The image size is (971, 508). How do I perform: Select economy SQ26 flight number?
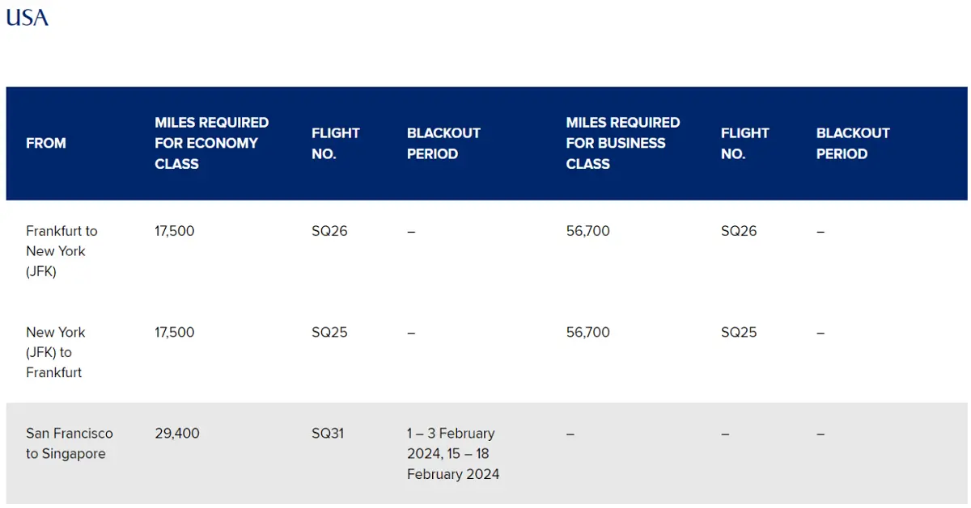[x=329, y=231]
